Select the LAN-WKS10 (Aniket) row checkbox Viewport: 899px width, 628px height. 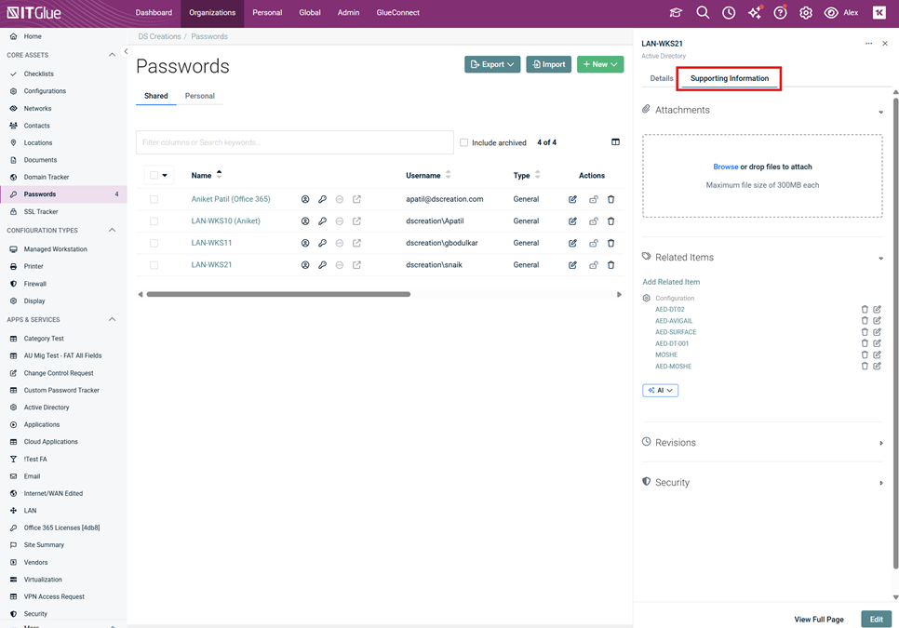coord(154,221)
